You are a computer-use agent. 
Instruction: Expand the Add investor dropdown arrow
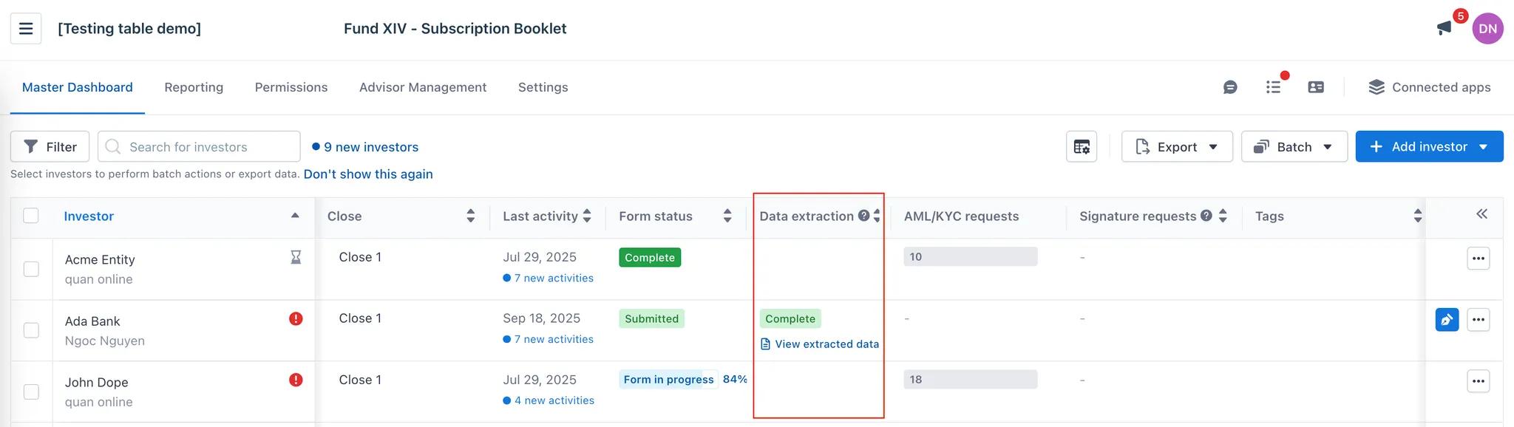[x=1484, y=146]
